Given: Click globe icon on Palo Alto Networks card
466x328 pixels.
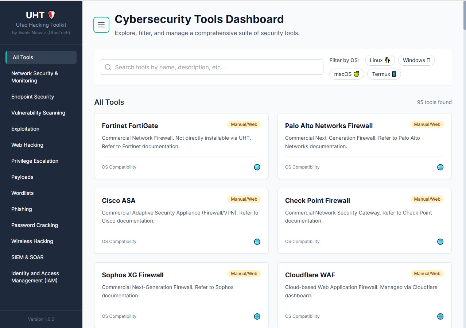Looking at the screenshot, I should coord(440,167).
